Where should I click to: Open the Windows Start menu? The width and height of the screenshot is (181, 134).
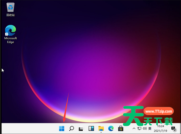click(62, 129)
